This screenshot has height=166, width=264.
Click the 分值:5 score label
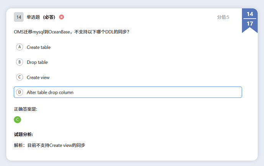[223, 17]
